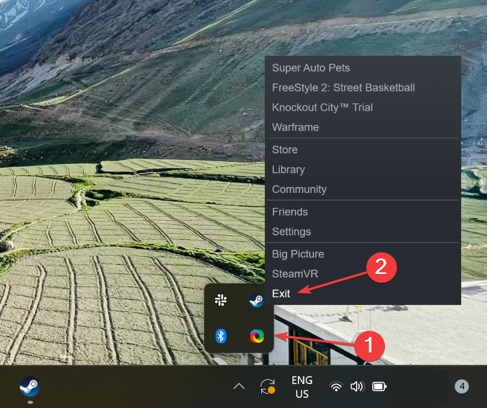Select FreeStyle 2: Street Basketball
This screenshot has height=408, width=487.
(x=363, y=87)
